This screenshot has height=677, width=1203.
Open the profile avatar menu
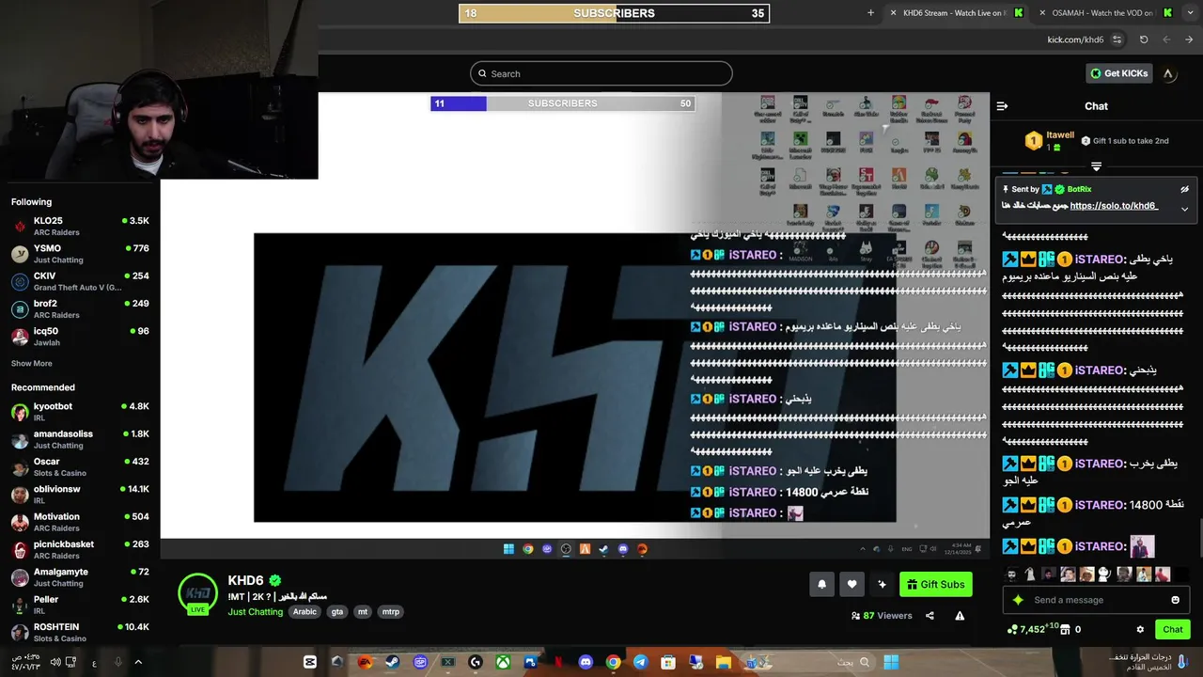pyautogui.click(x=1168, y=73)
